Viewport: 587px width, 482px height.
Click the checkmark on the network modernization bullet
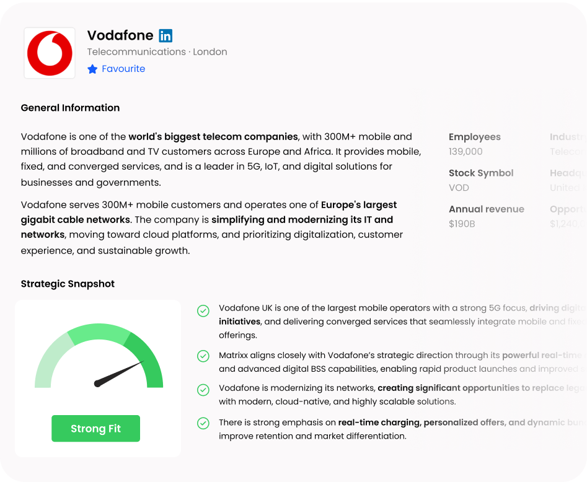pos(203,390)
